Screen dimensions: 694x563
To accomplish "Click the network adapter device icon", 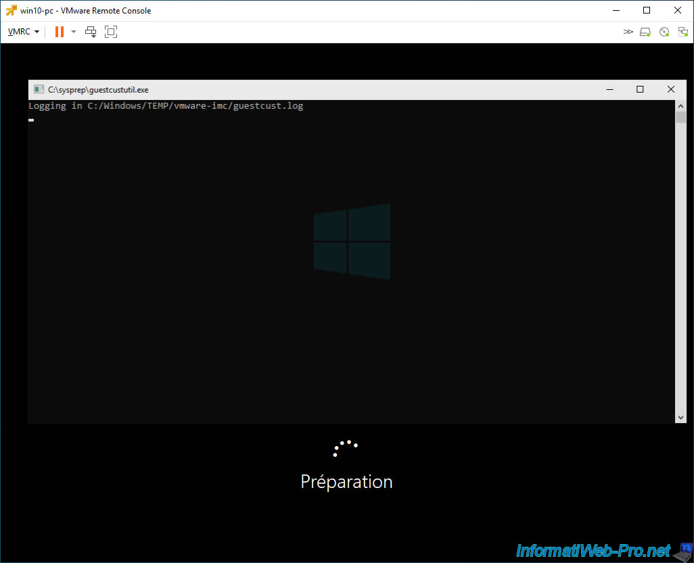I will point(683,32).
